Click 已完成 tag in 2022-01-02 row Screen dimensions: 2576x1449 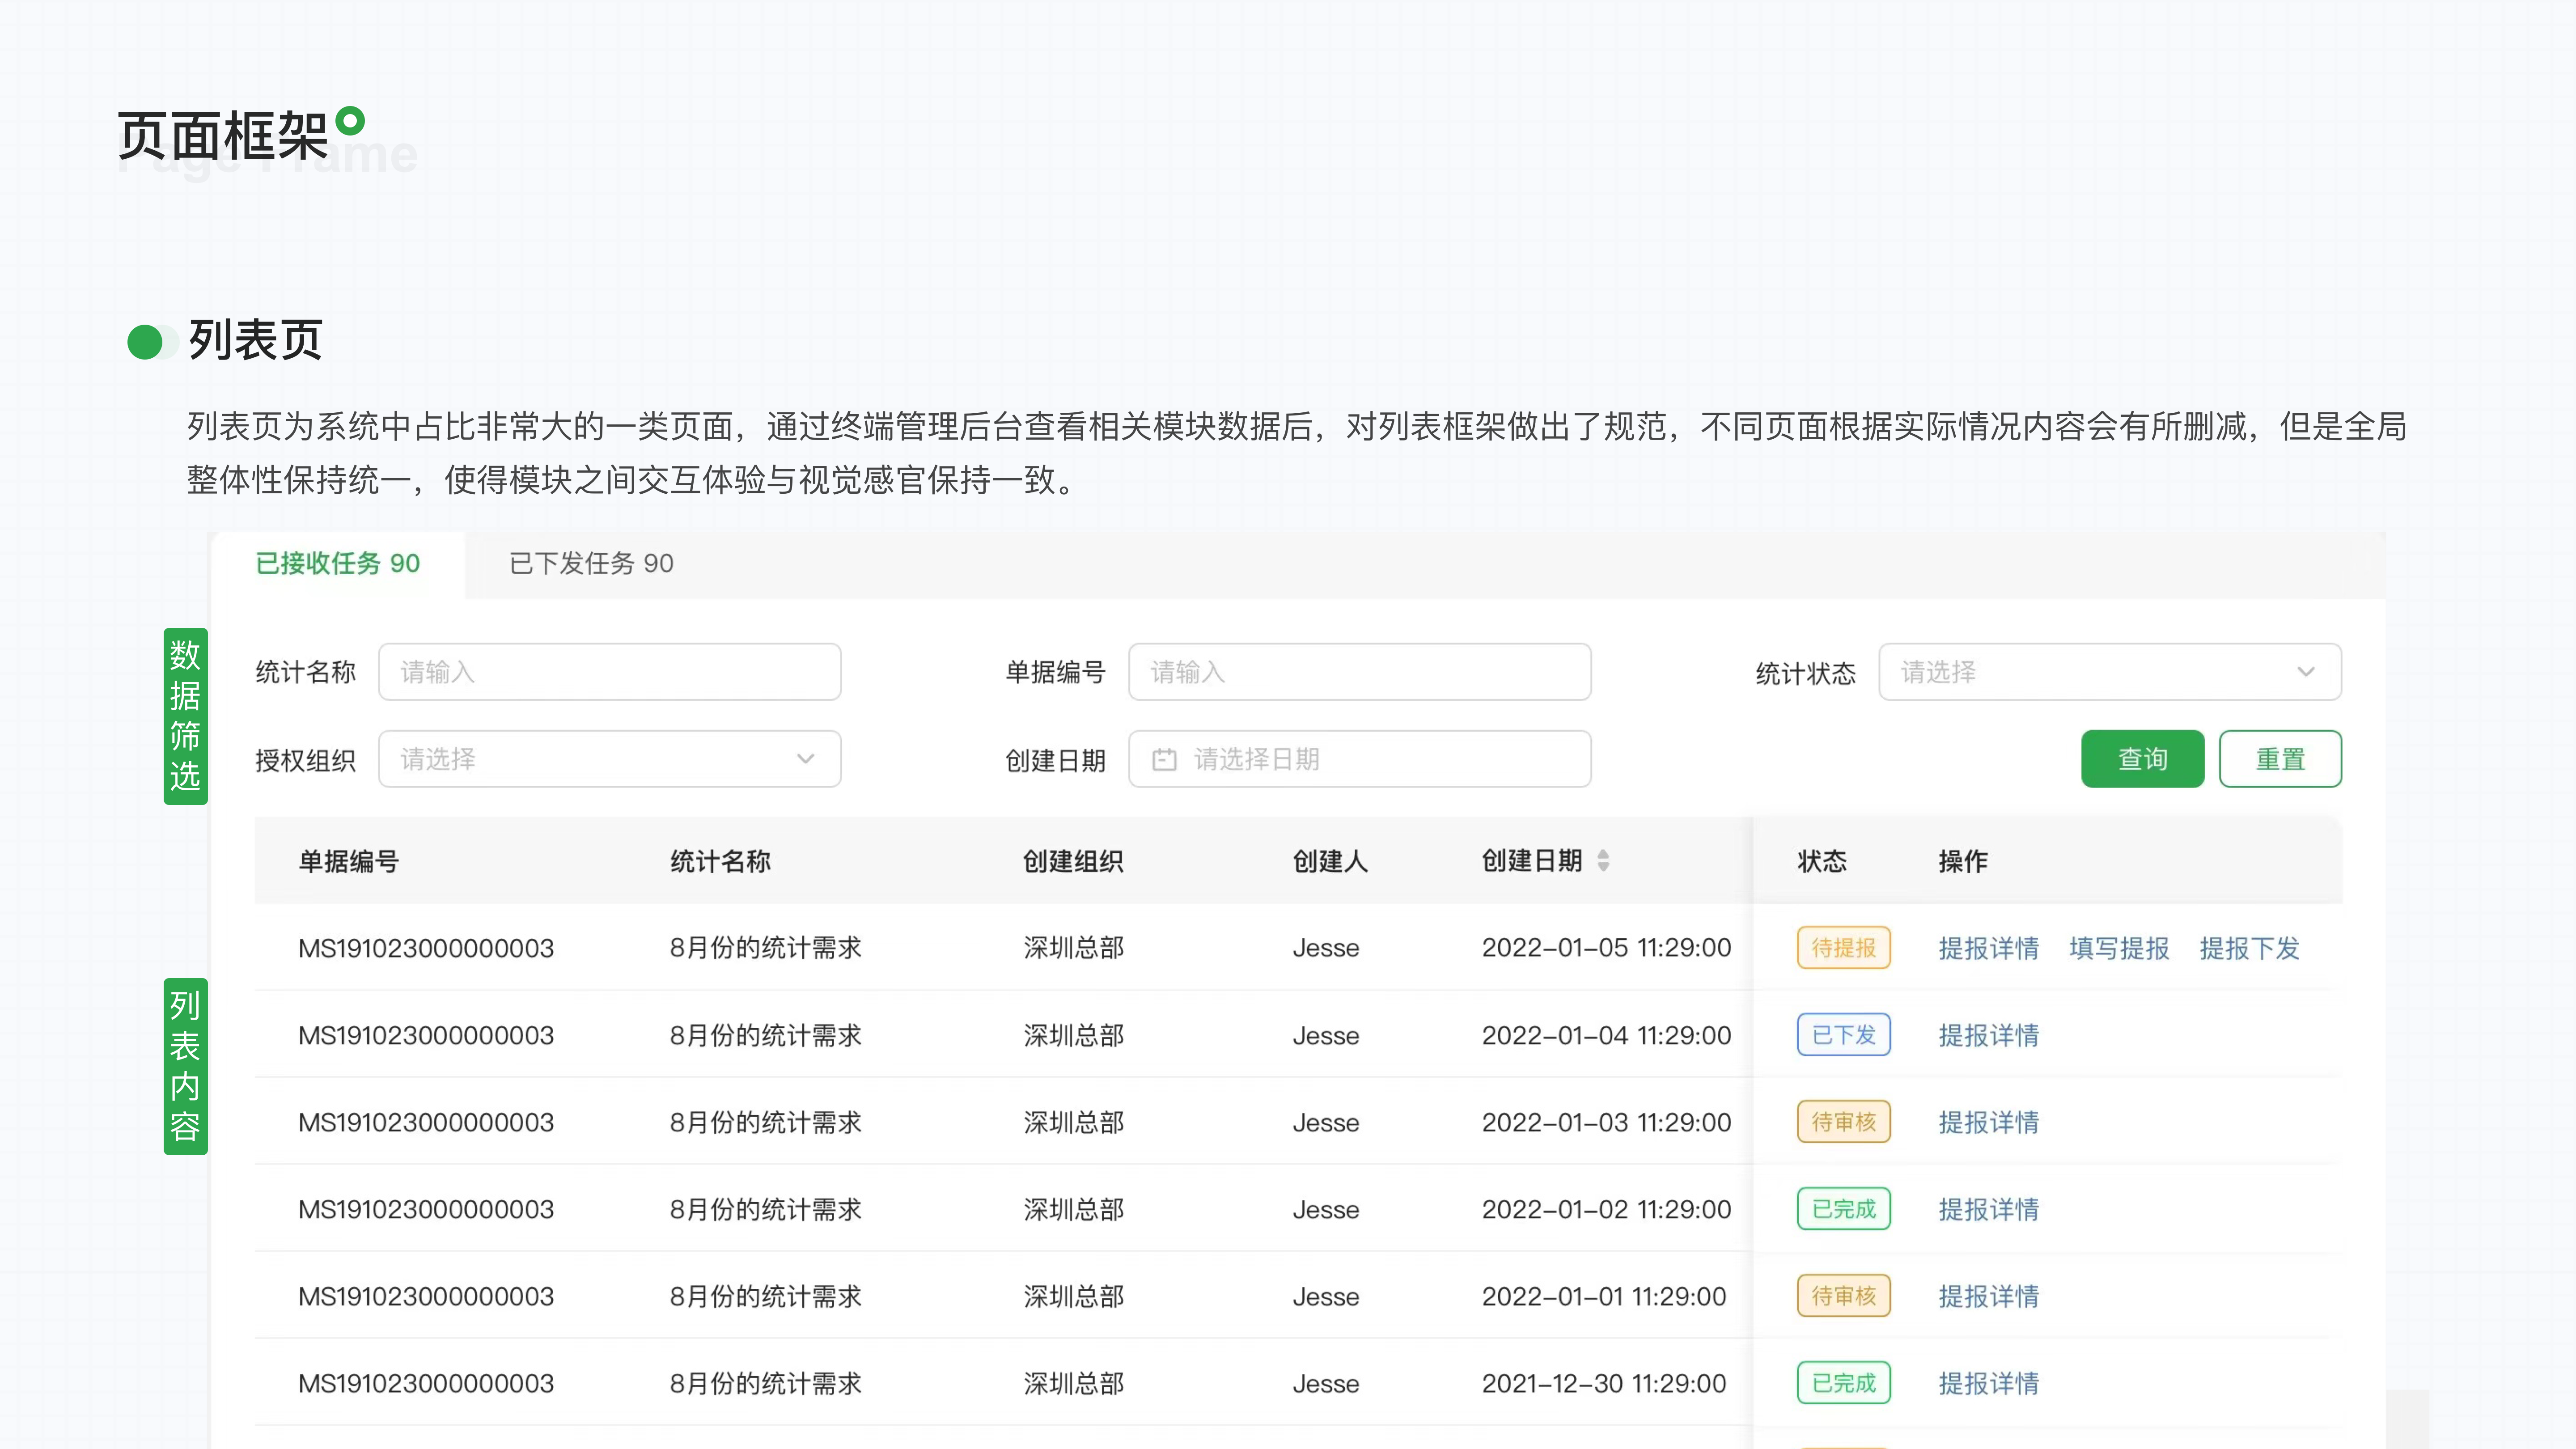click(x=1844, y=1209)
